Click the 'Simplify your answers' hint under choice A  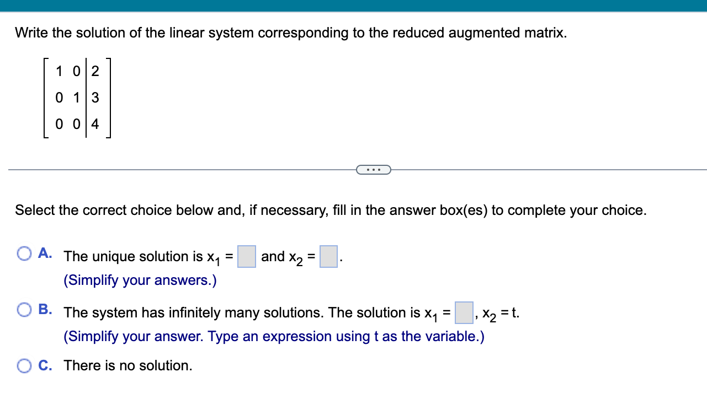pos(139,280)
